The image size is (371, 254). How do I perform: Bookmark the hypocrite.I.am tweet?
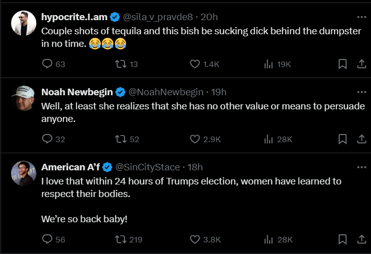point(342,64)
